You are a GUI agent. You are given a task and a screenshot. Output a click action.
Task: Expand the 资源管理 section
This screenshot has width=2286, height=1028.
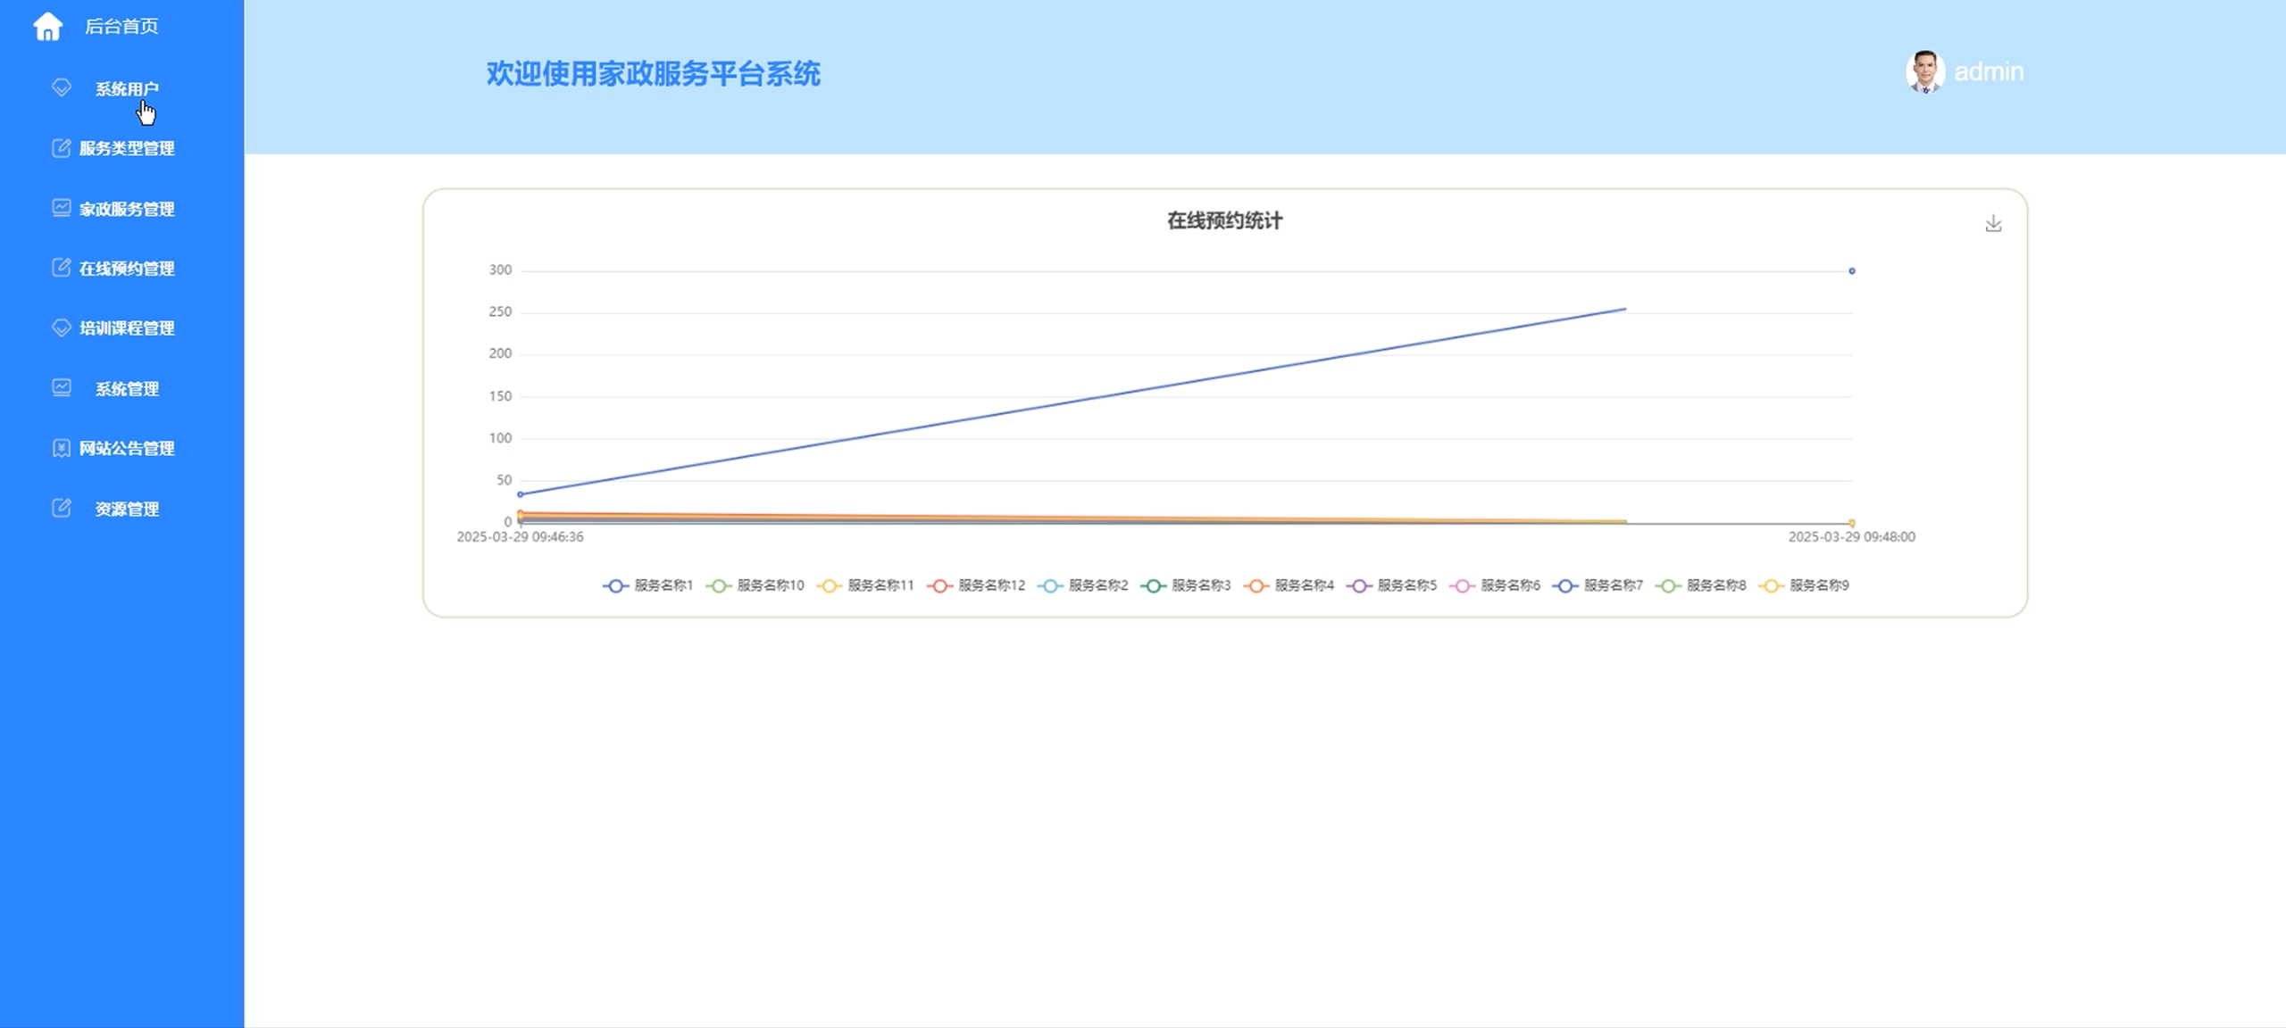[x=127, y=509]
